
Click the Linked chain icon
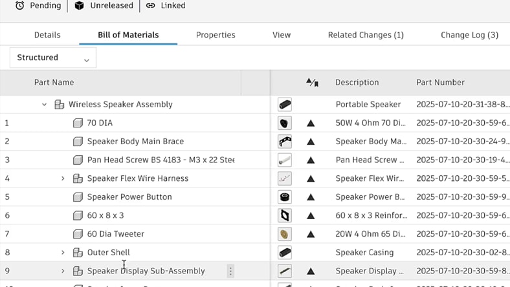(x=150, y=6)
